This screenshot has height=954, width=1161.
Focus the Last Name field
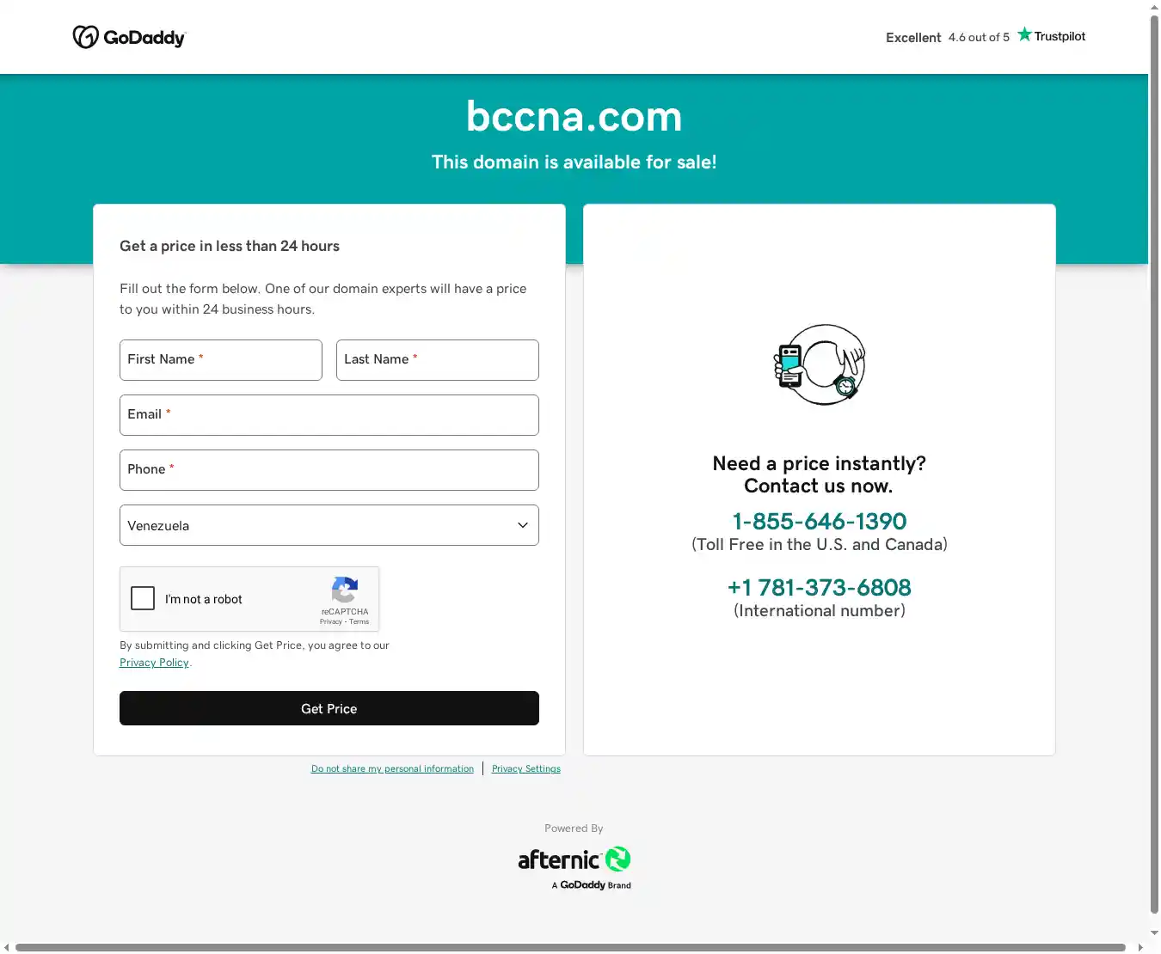click(438, 360)
